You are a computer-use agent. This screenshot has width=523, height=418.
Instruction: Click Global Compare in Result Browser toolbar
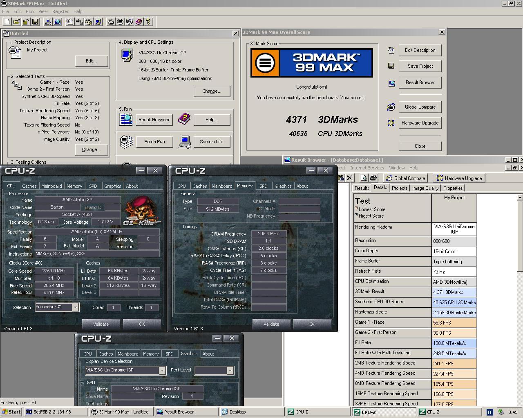tap(406, 178)
